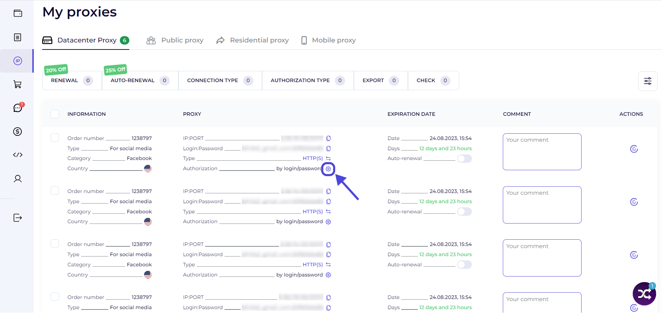Select the third proxy row checkbox
Screen dimensions: 662x313
55,244
